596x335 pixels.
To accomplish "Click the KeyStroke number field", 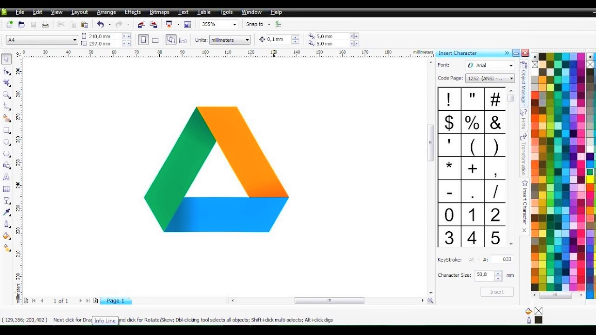I will click(502, 260).
